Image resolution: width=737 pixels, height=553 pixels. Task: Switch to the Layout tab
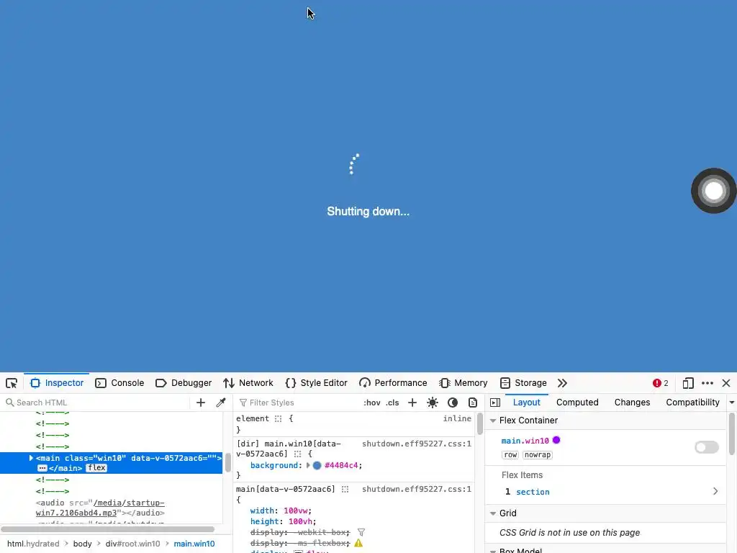(526, 403)
